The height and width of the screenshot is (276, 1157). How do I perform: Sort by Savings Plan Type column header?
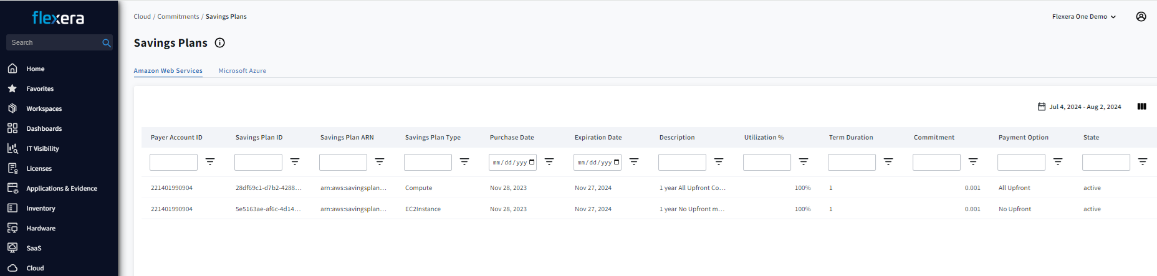tap(433, 138)
